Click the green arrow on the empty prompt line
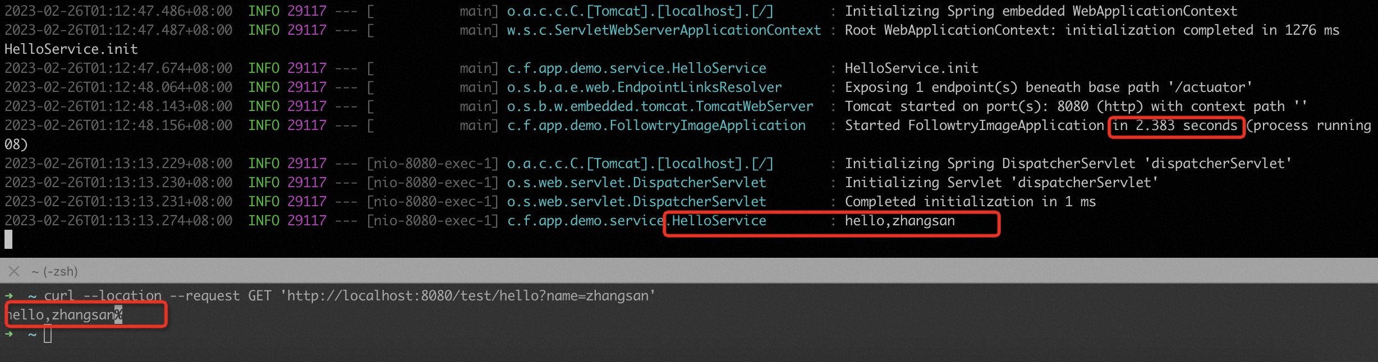The image size is (1378, 362). click(9, 335)
